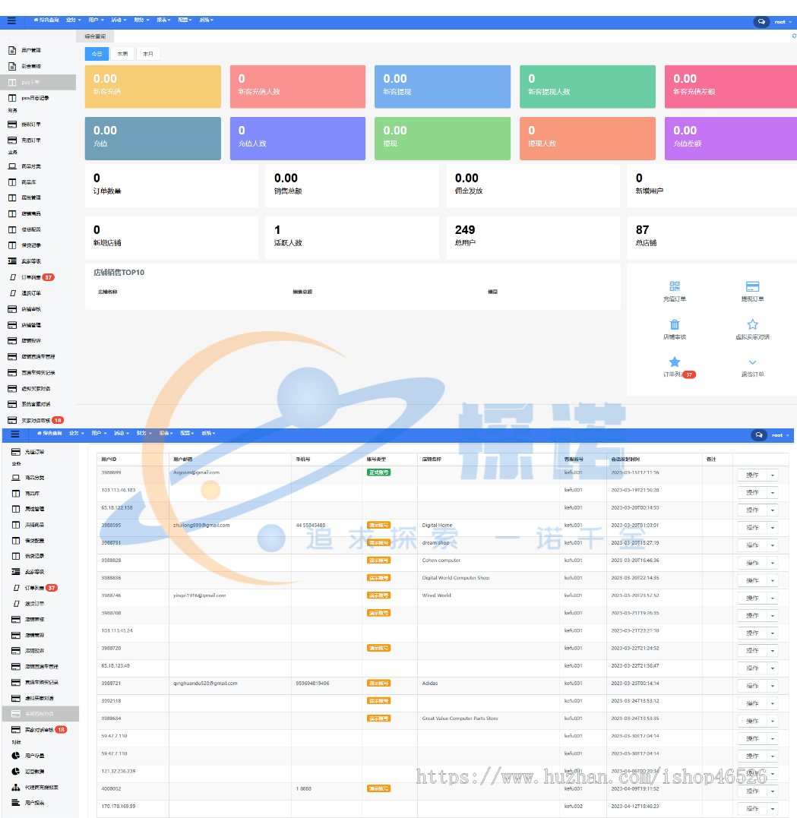797x818 pixels.
Task: Click 操作 button for Digital Home row
Action: 752,528
